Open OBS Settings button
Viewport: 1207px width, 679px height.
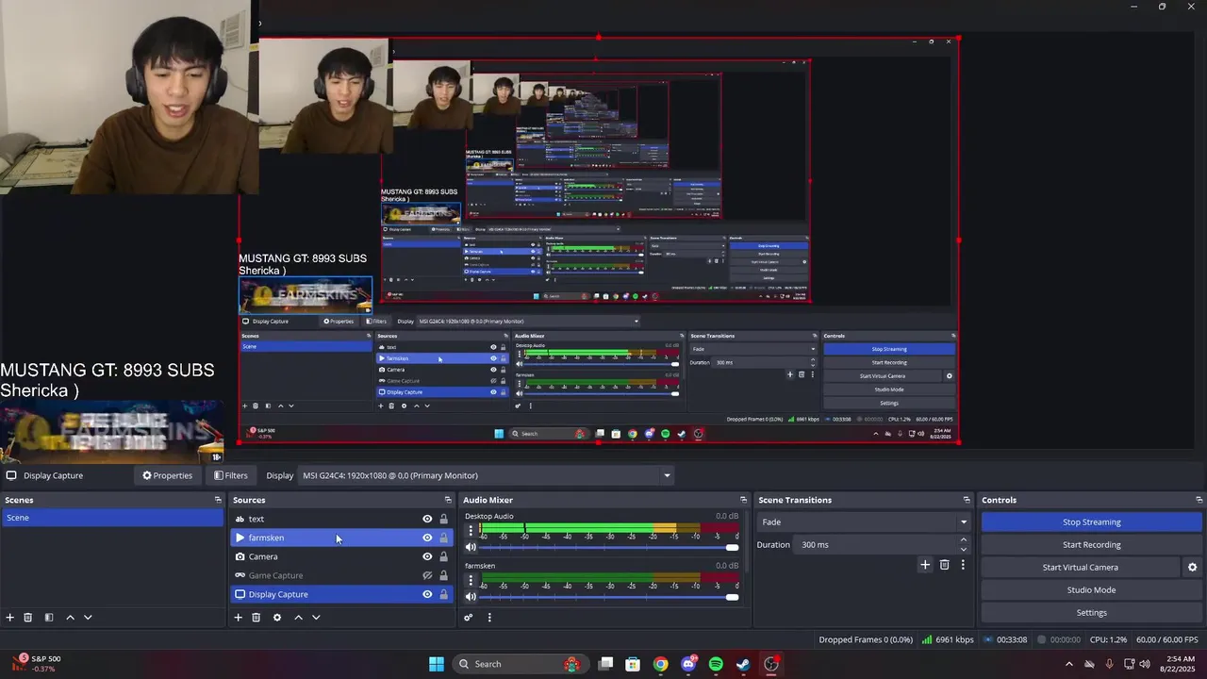[1091, 612]
